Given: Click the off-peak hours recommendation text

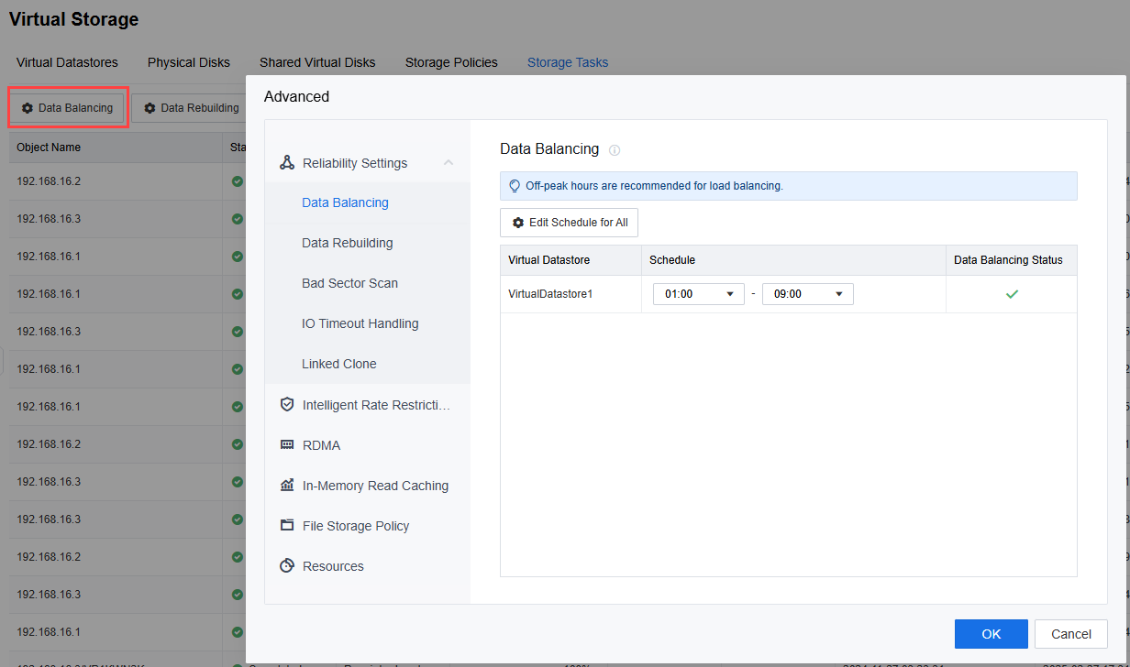Looking at the screenshot, I should point(654,186).
